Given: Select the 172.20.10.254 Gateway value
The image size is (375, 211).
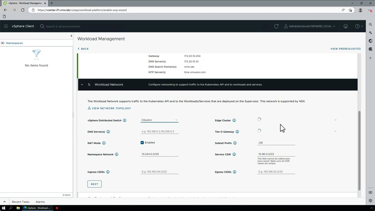Looking at the screenshot, I should pos(192,56).
